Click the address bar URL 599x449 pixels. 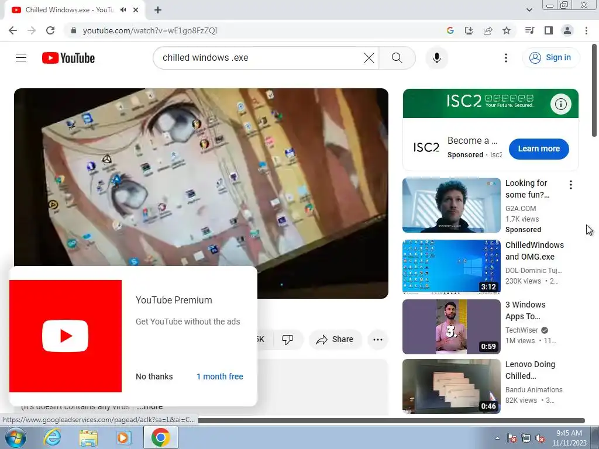(x=150, y=30)
